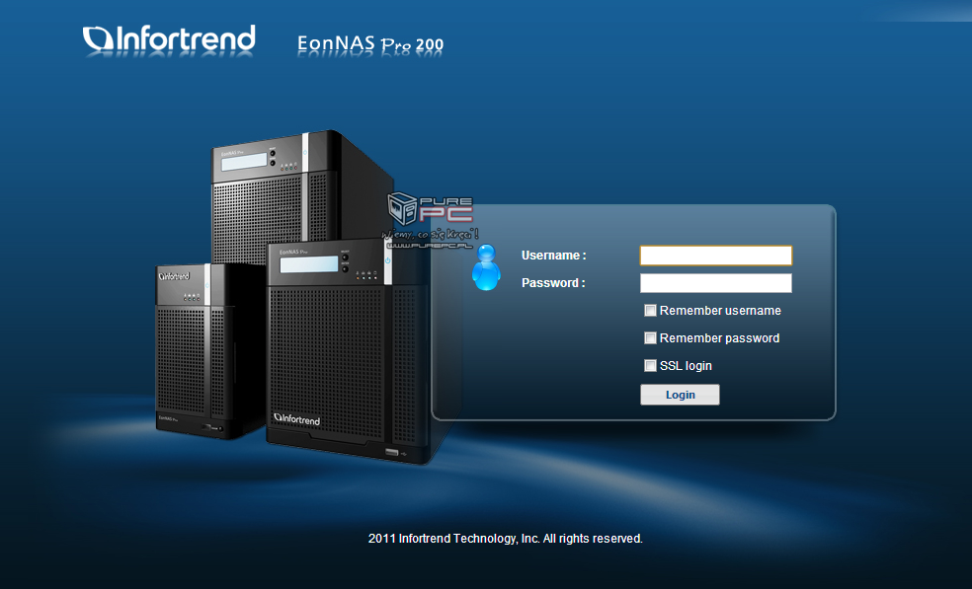Tick the Remember password checkbox
The image size is (972, 589).
tap(650, 338)
